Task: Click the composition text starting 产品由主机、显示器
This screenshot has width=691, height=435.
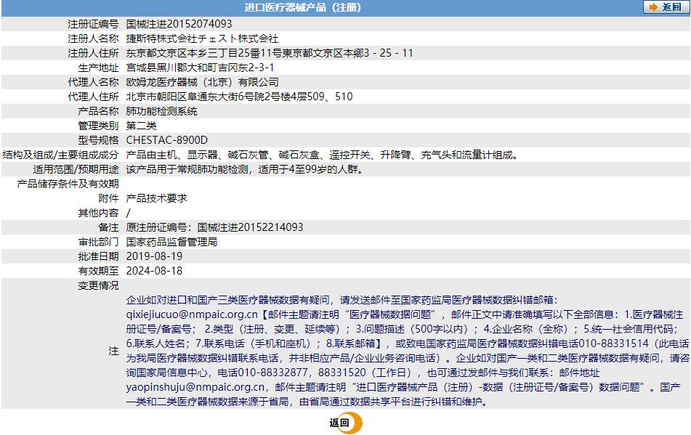Action: click(323, 155)
